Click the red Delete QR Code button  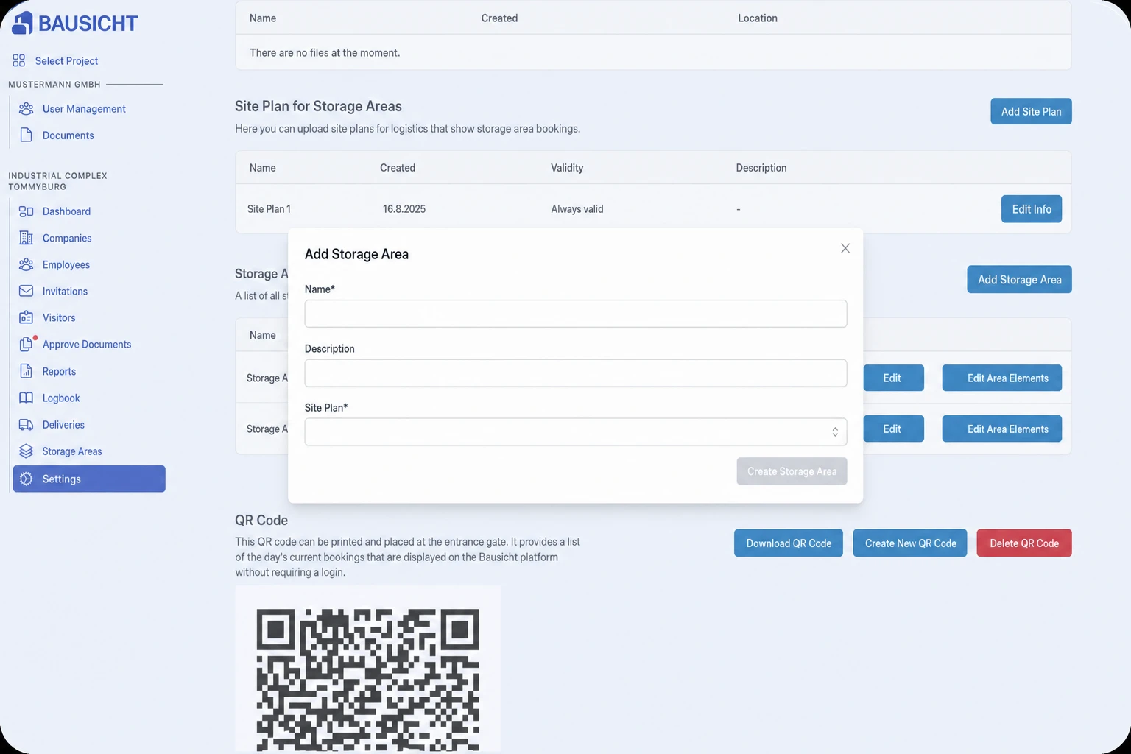(x=1024, y=543)
